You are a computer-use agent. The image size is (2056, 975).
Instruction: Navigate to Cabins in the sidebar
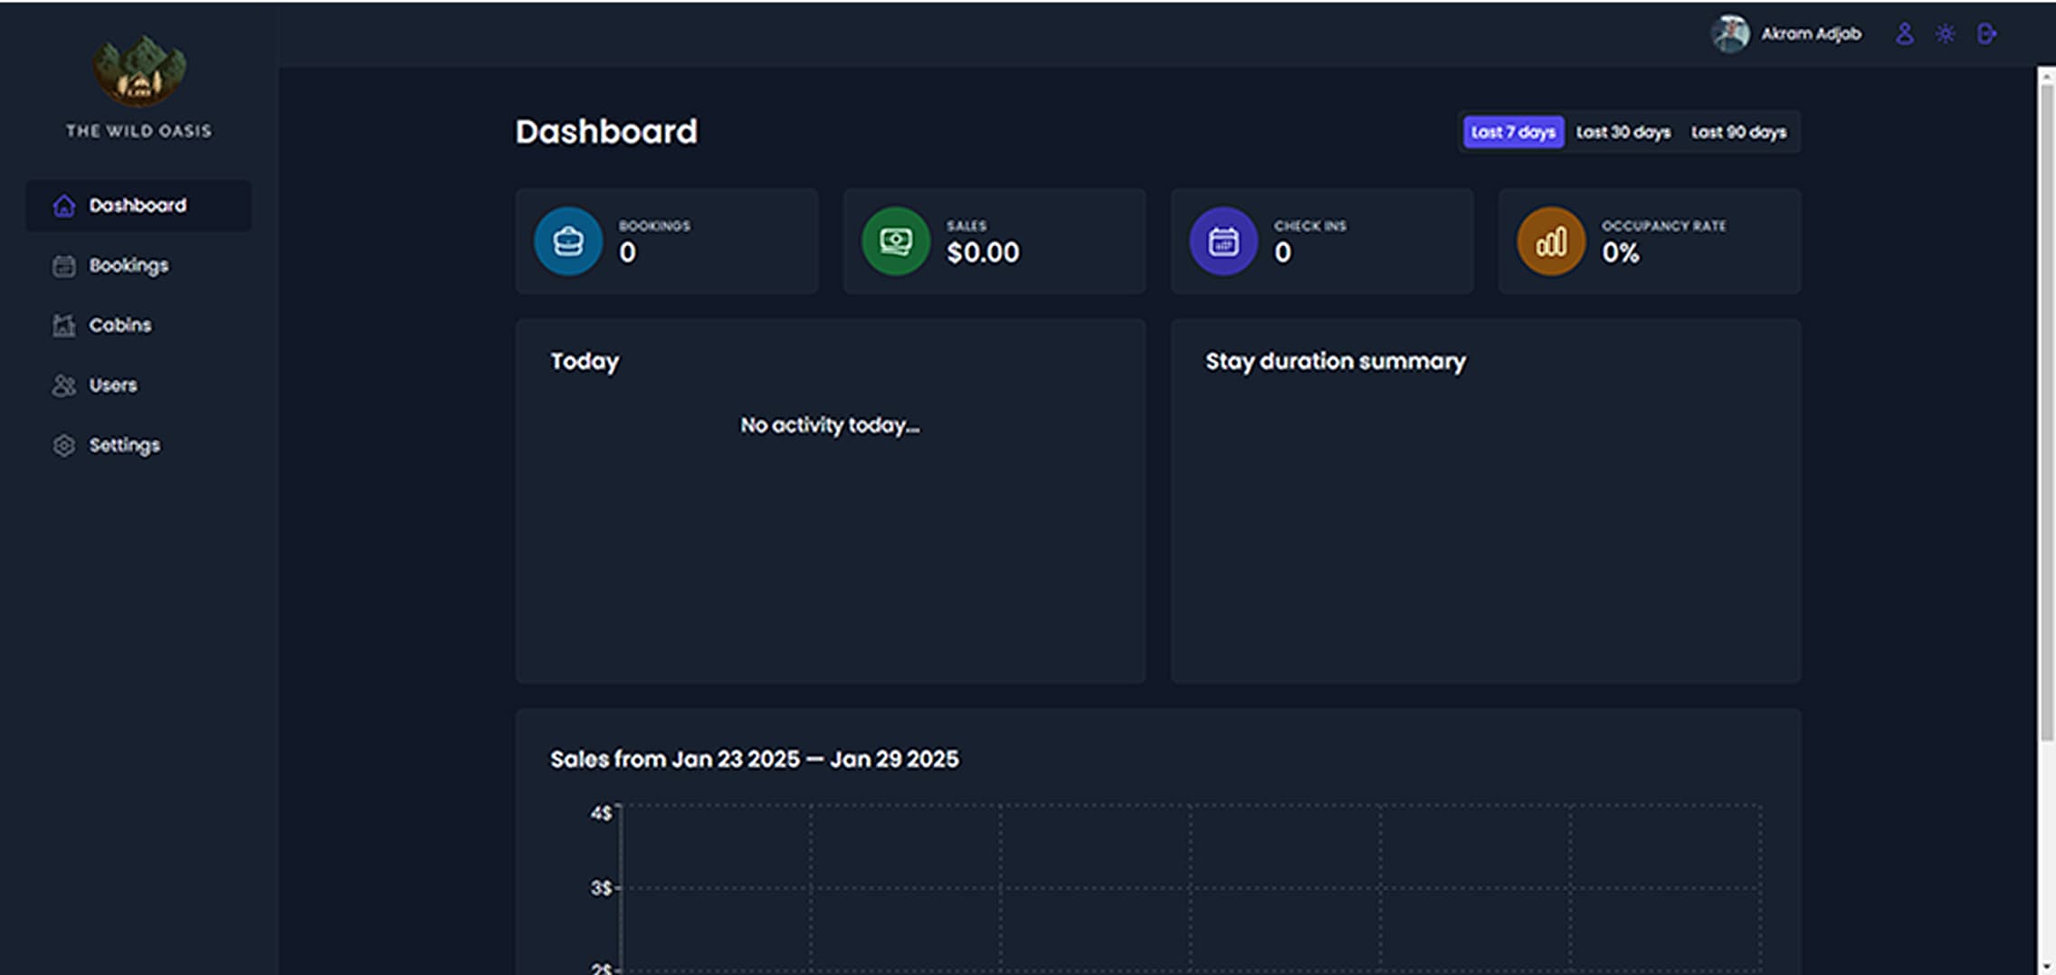(138, 325)
